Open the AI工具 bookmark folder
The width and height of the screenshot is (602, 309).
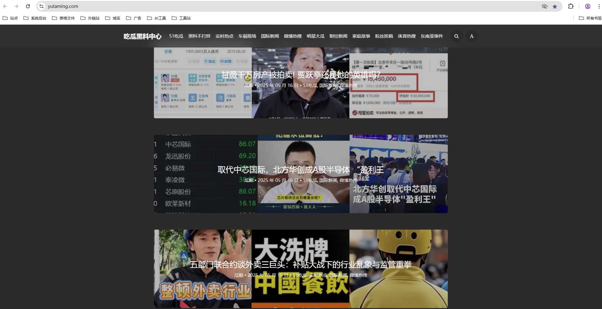point(156,18)
